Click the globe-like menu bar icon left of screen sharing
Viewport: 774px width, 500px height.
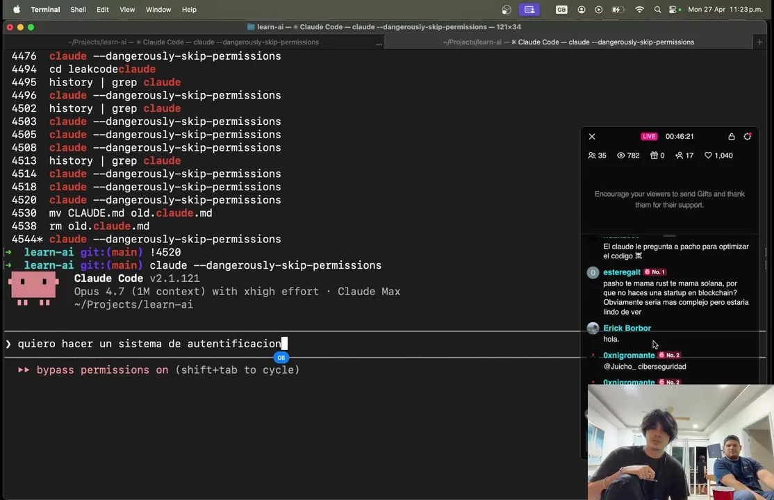pos(507,10)
